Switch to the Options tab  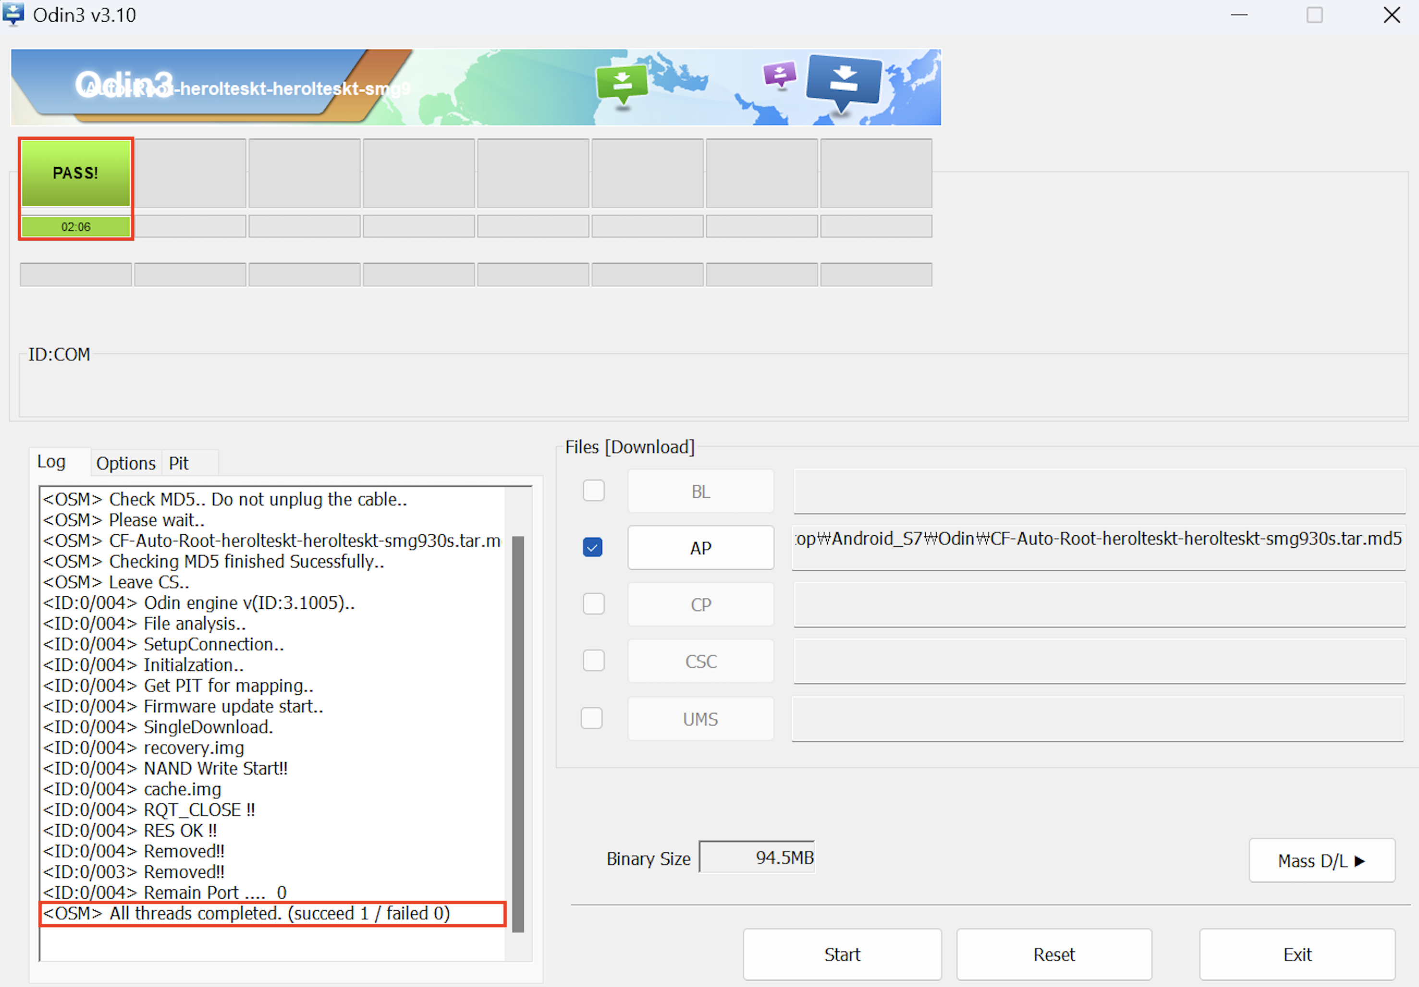point(126,463)
